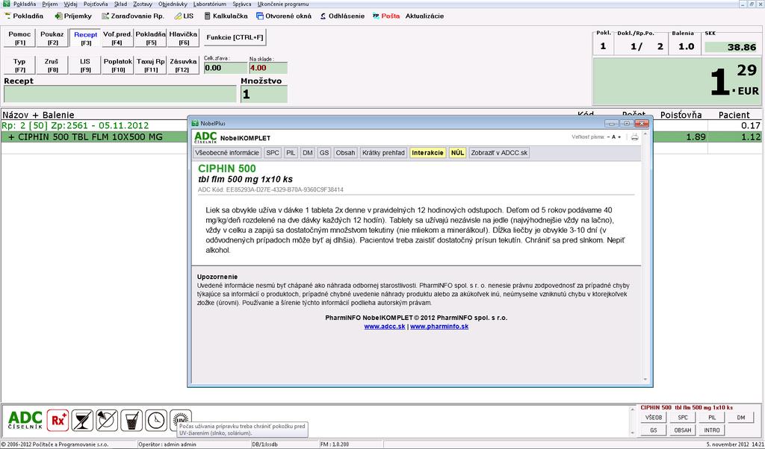Select the no-alcohol wine glass warning icon
Image resolution: width=765 pixels, height=449 pixels.
[x=82, y=420]
